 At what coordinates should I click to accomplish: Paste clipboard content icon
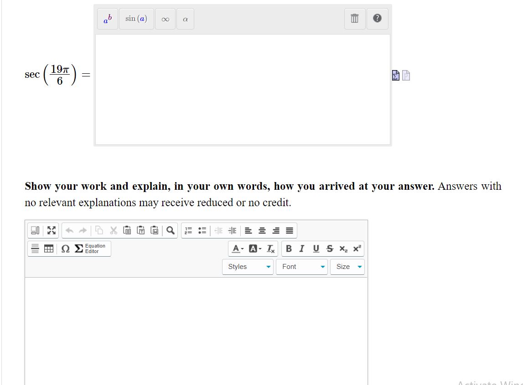(x=127, y=230)
